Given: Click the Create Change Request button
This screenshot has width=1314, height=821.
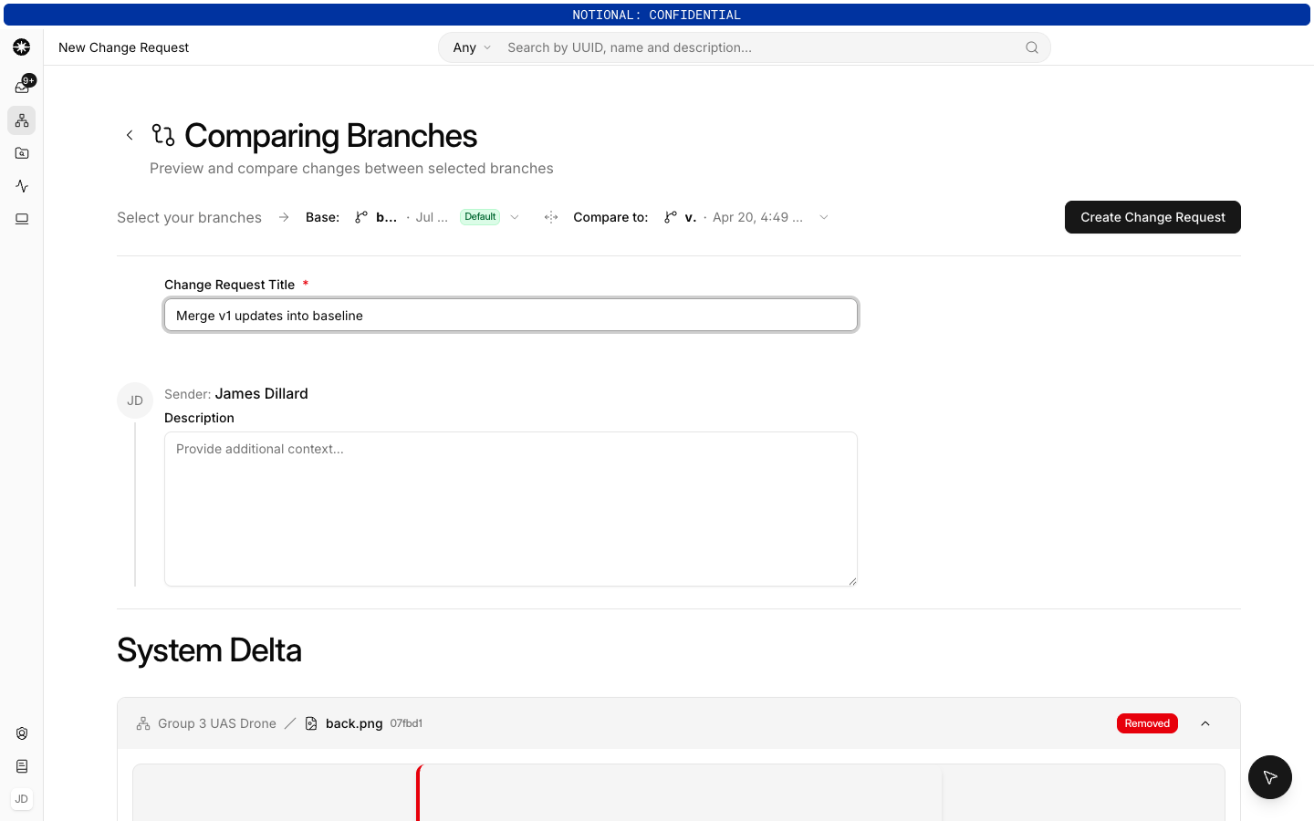Looking at the screenshot, I should [x=1152, y=217].
